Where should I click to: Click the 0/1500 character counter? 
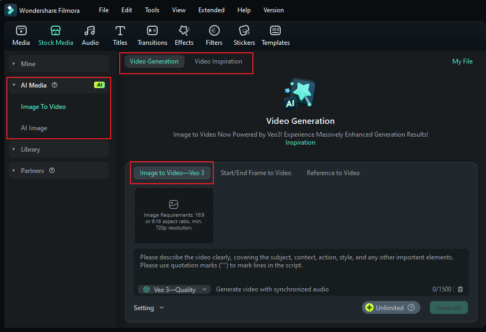click(442, 289)
